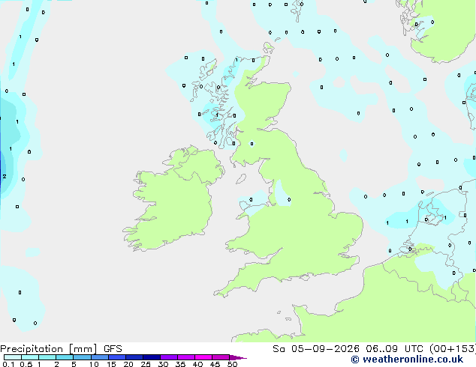Click the purple 30–35 mm legend swatch

169,357
